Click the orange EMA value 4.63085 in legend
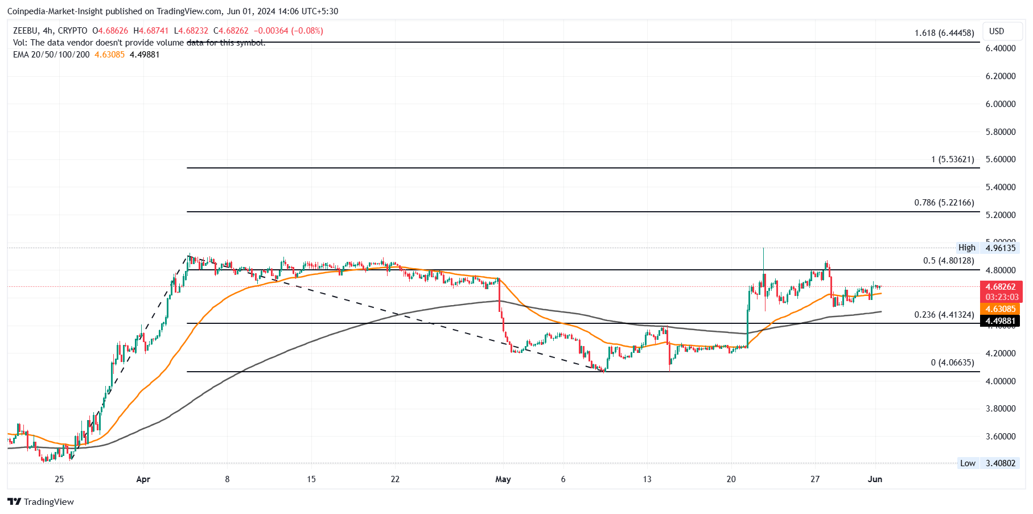The image size is (1033, 514). click(x=109, y=55)
